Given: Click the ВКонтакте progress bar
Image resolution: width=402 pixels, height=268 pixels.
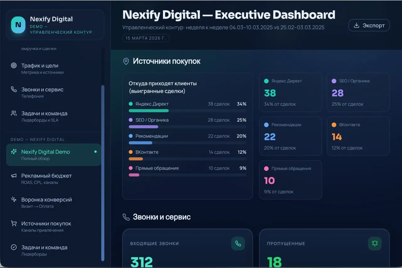Looking at the screenshot, I should pos(187,159).
